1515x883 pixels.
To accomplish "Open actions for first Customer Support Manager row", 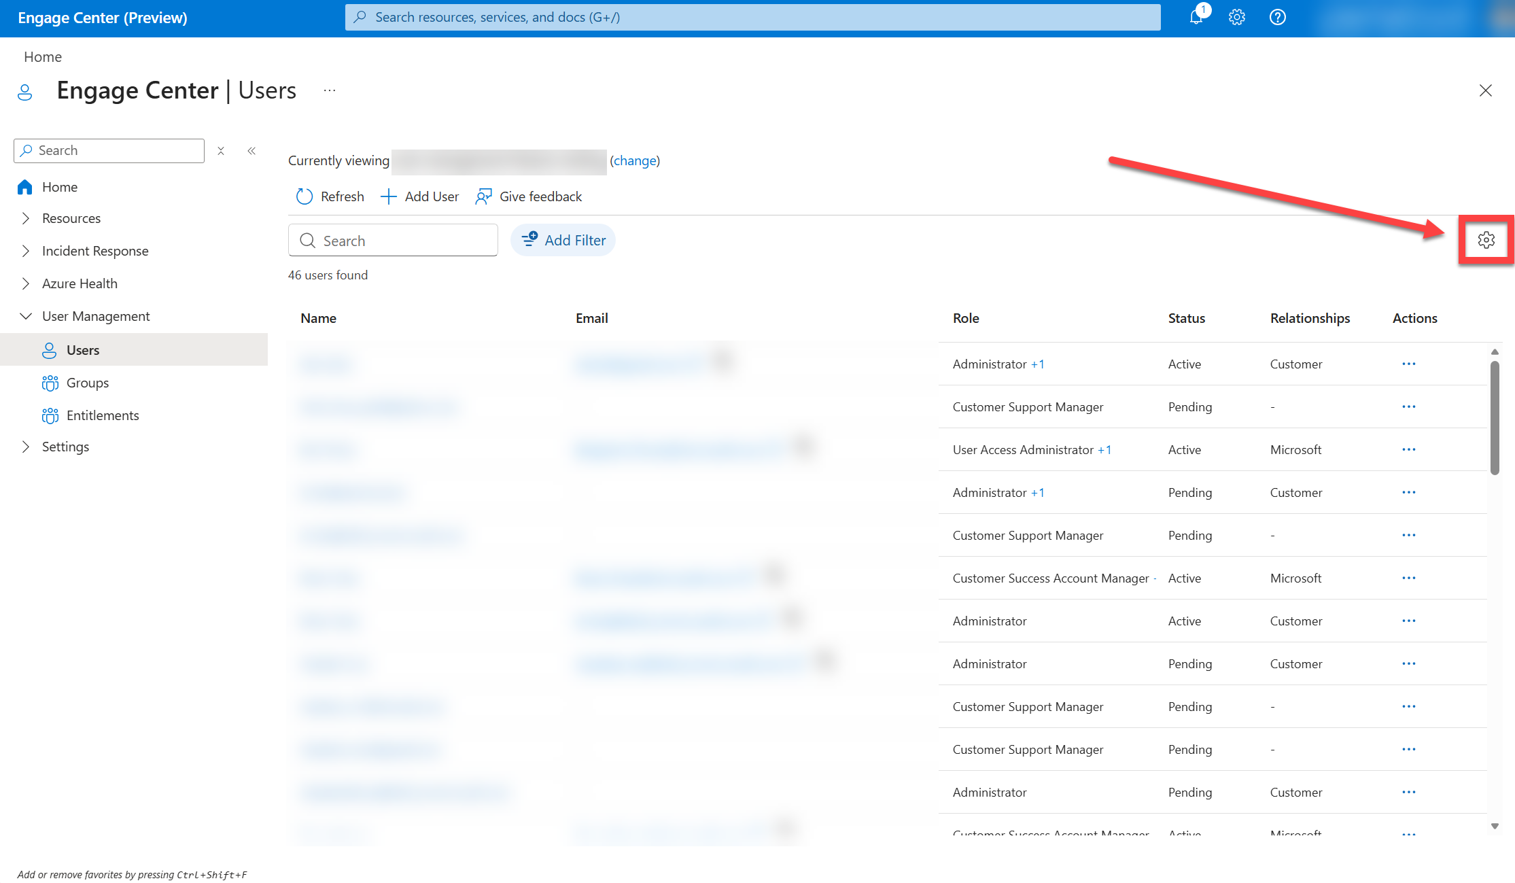I will pyautogui.click(x=1409, y=406).
